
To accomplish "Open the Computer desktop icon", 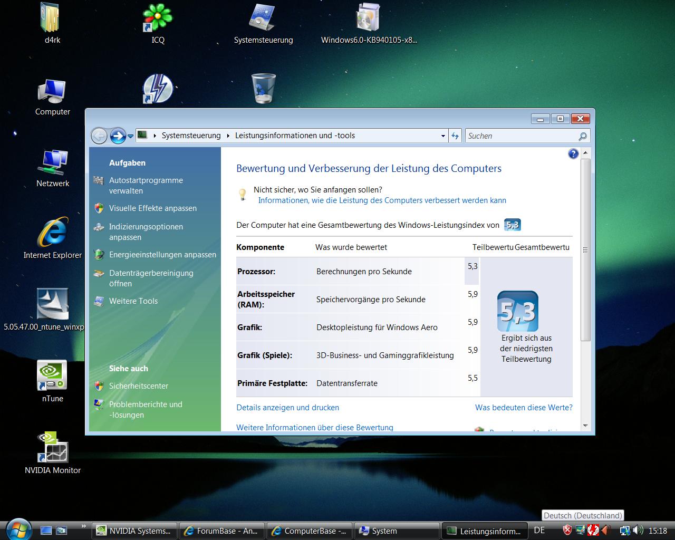I will 52,97.
